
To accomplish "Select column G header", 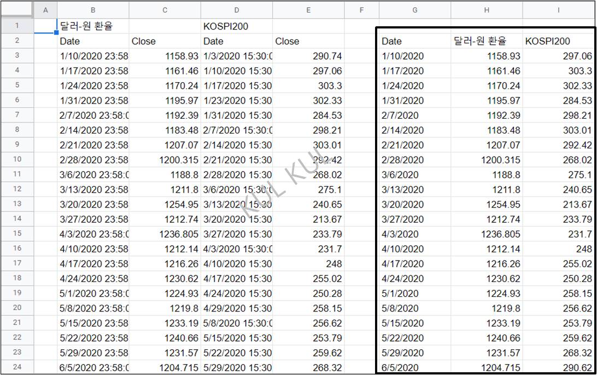I will (414, 10).
